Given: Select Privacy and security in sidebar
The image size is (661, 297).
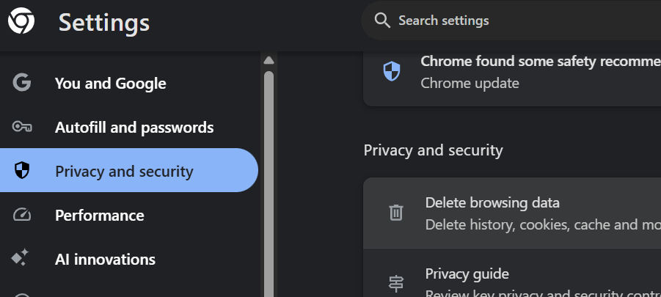Looking at the screenshot, I should click(124, 172).
